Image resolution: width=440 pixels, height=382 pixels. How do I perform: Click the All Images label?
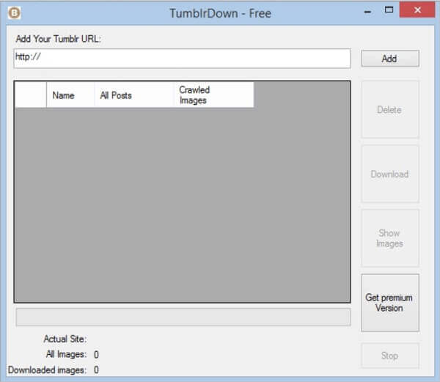[x=66, y=354]
